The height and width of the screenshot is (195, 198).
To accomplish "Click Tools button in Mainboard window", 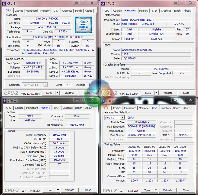I will pos(148,93).
